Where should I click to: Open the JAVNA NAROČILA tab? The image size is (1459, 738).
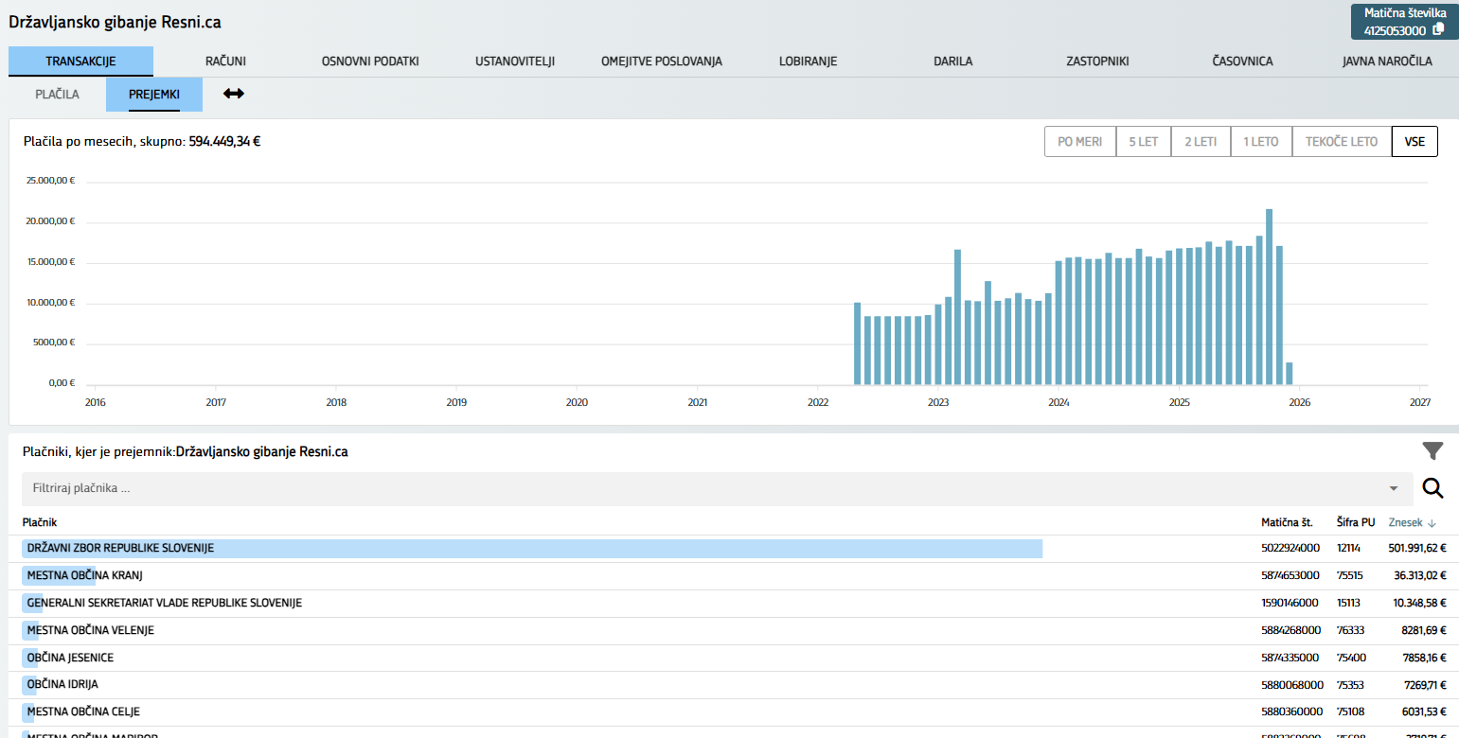[1386, 61]
